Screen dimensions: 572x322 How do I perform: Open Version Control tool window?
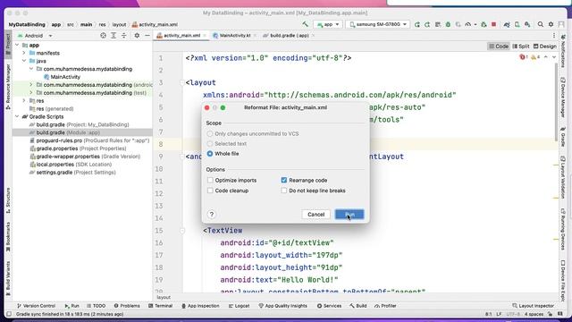[36, 306]
